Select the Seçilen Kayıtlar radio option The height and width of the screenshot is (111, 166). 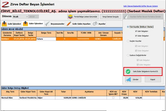128,41
